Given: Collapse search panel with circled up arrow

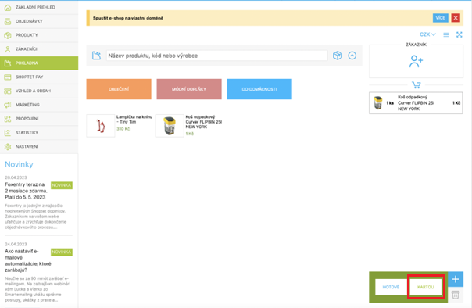Looking at the screenshot, I should 352,56.
